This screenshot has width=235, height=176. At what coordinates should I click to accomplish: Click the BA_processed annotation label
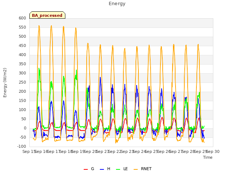point(47,15)
